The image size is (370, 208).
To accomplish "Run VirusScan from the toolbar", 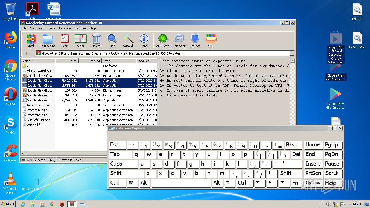I will tap(162, 40).
